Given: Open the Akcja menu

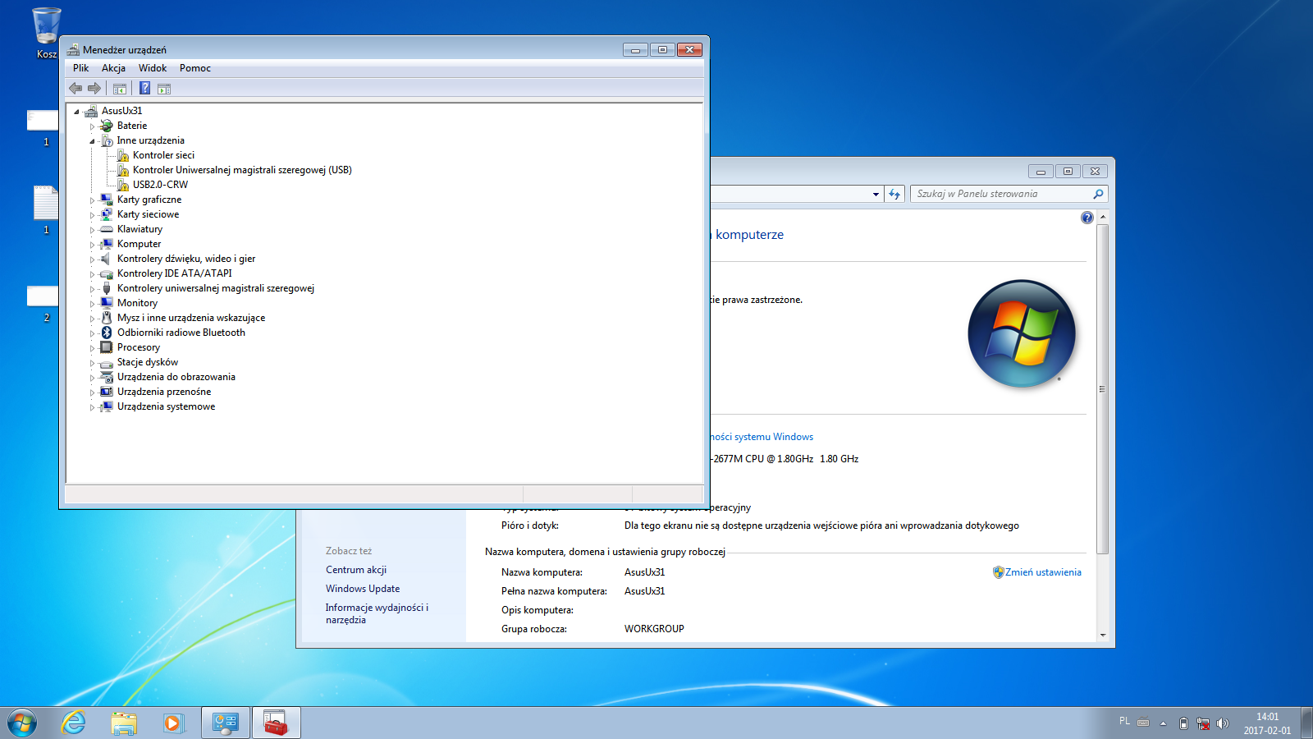Looking at the screenshot, I should coord(113,68).
